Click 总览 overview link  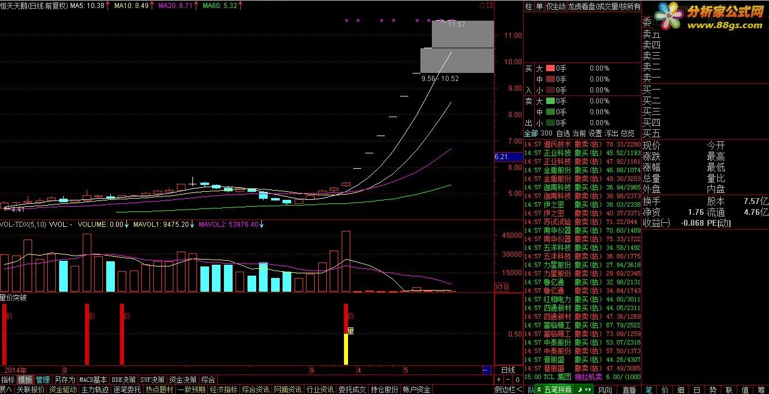pos(628,133)
